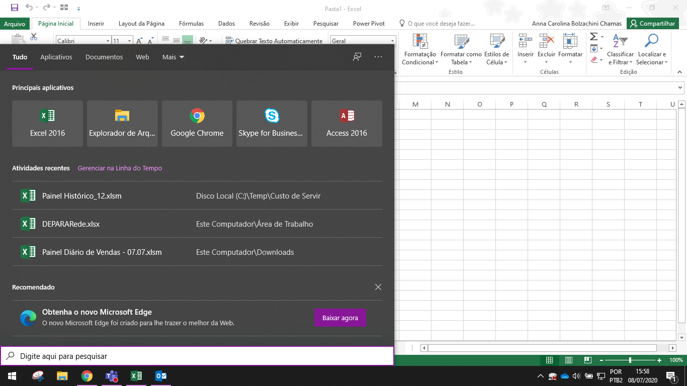Toggle middle align in the alignment group

tap(176, 41)
